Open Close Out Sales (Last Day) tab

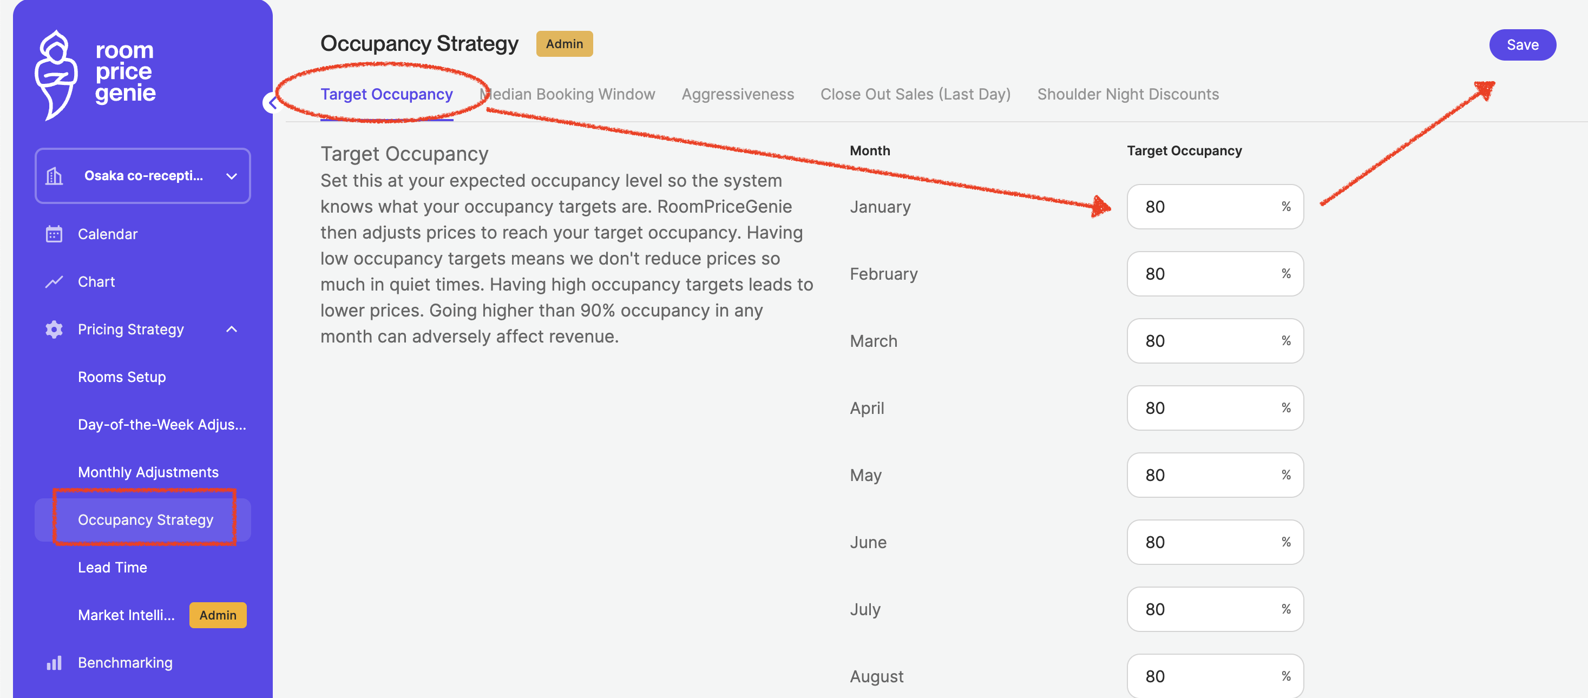click(915, 94)
